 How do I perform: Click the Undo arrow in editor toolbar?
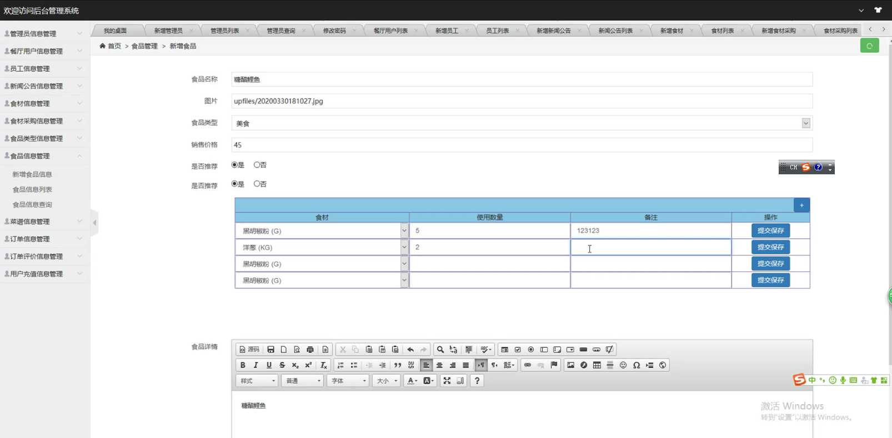click(x=410, y=349)
